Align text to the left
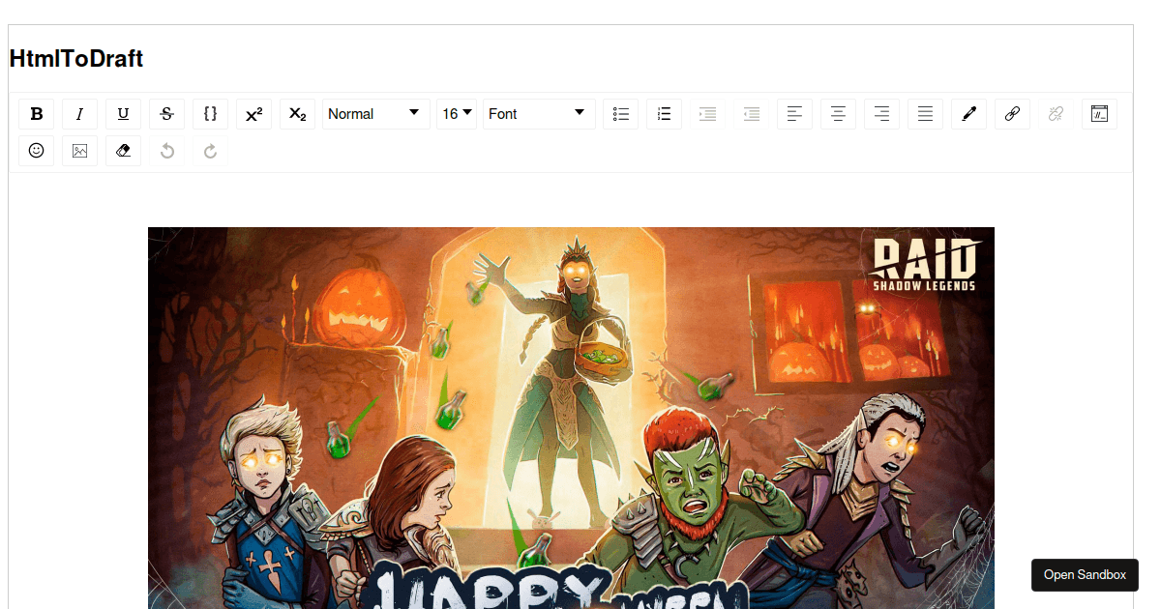Image resolution: width=1161 pixels, height=609 pixels. click(x=795, y=114)
